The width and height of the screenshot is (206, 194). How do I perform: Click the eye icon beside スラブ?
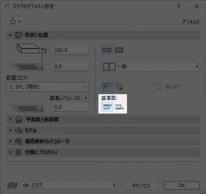[x=26, y=185]
